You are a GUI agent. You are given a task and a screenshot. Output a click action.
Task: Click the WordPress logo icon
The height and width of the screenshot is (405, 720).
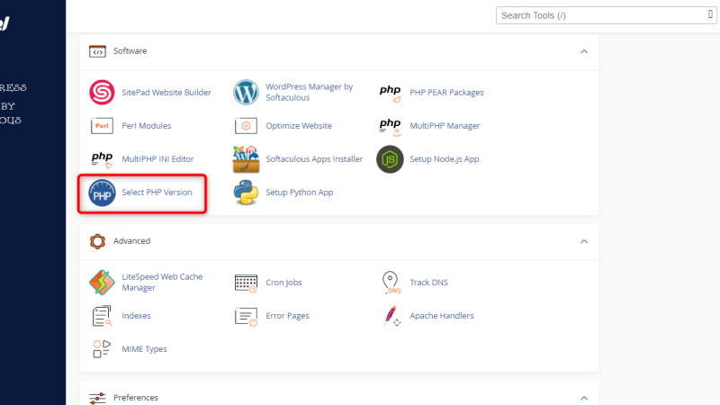click(x=246, y=93)
